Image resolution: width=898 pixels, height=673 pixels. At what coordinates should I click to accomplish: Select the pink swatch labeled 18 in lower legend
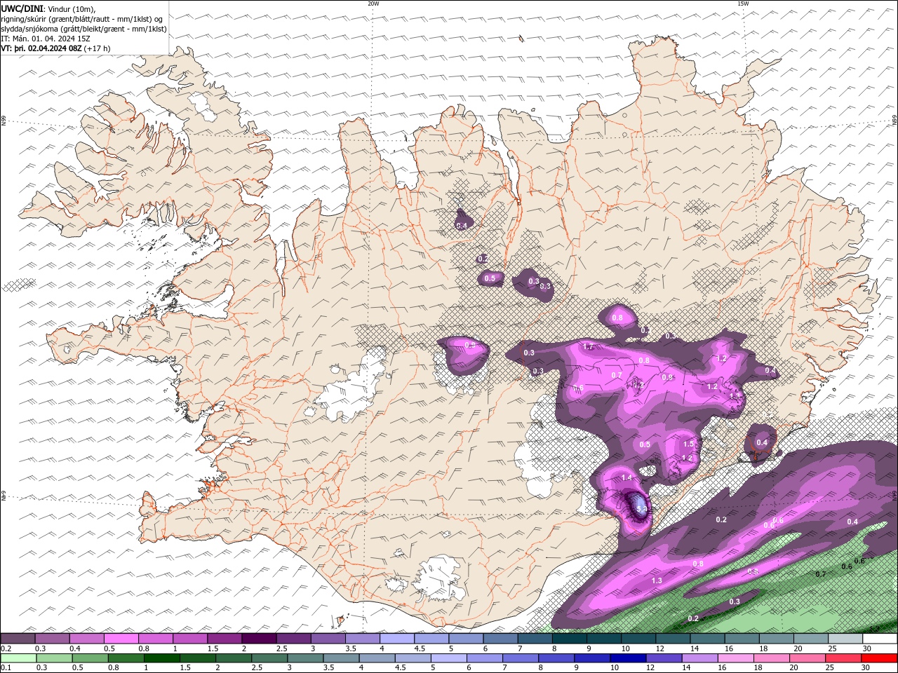(x=770, y=658)
